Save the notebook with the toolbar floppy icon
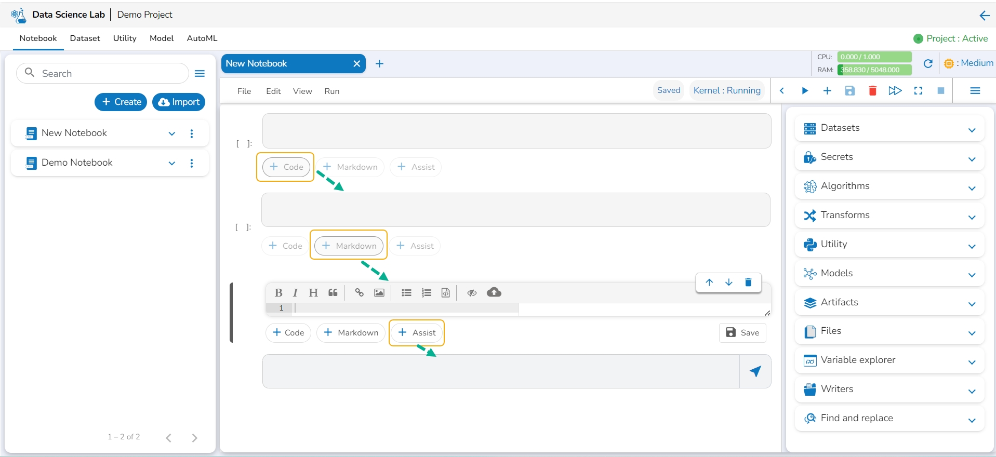This screenshot has width=996, height=457. tap(850, 91)
